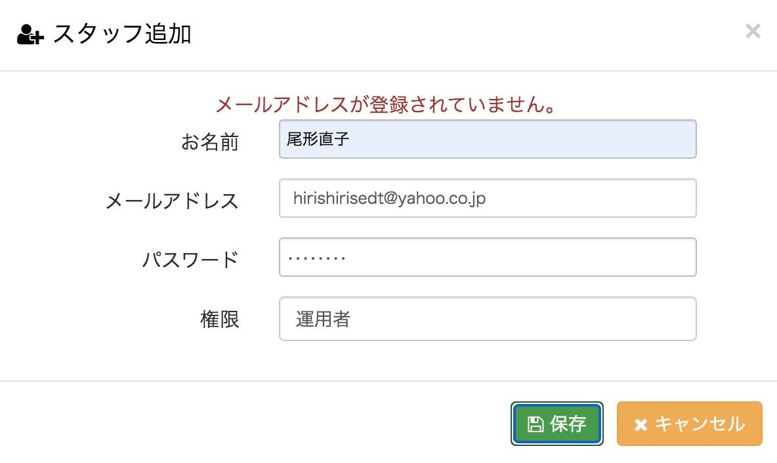Click the お名前 field label
The height and width of the screenshot is (463, 777).
click(209, 142)
